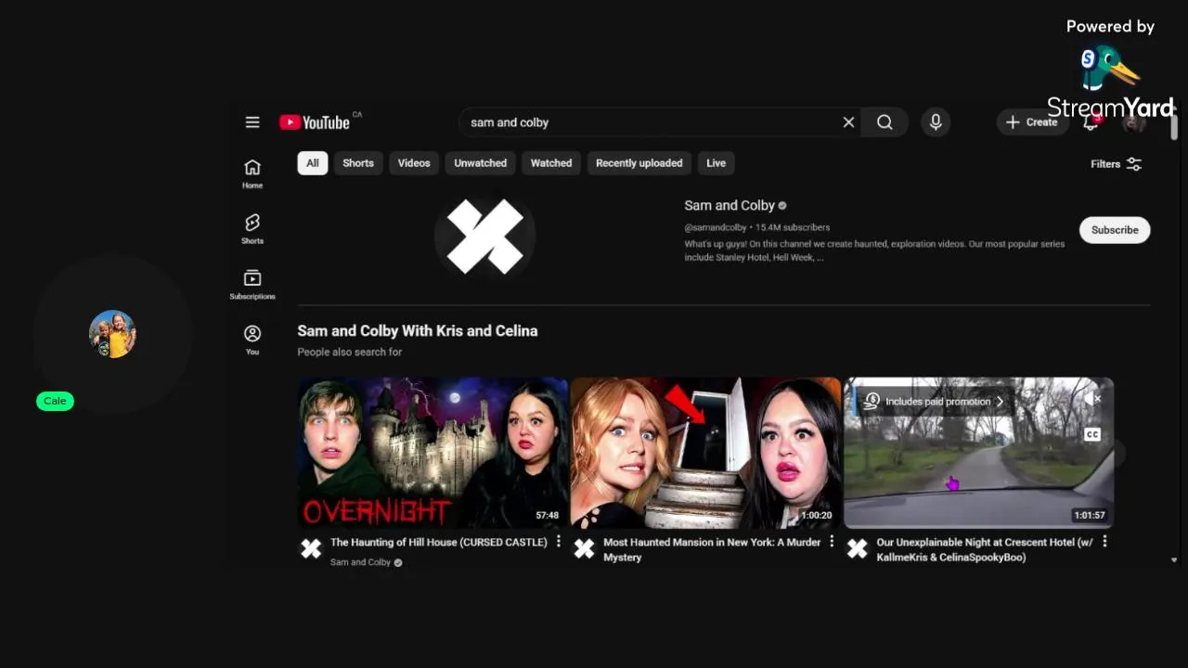Go to Home in the sidebar

point(252,173)
